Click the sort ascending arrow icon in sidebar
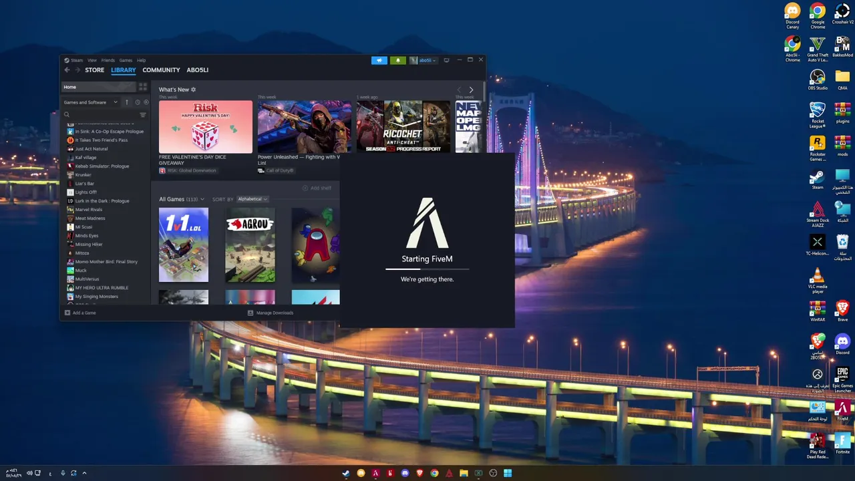The width and height of the screenshot is (855, 481). pyautogui.click(x=127, y=102)
